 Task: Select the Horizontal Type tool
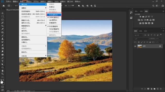pyautogui.click(x=2, y=61)
